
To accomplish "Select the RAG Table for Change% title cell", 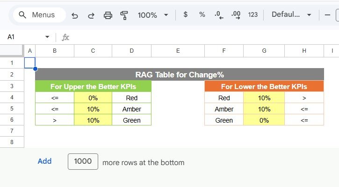I will (179, 75).
